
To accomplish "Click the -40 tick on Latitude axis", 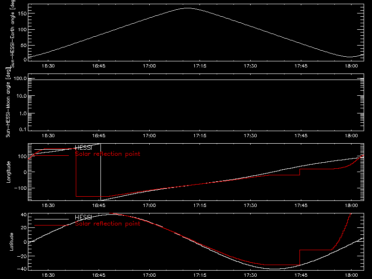I will [x=22, y=269].
